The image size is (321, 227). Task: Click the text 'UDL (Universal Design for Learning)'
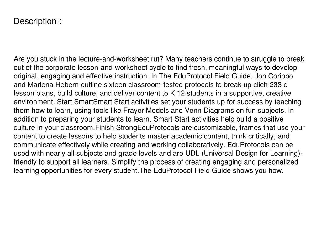click(243, 154)
